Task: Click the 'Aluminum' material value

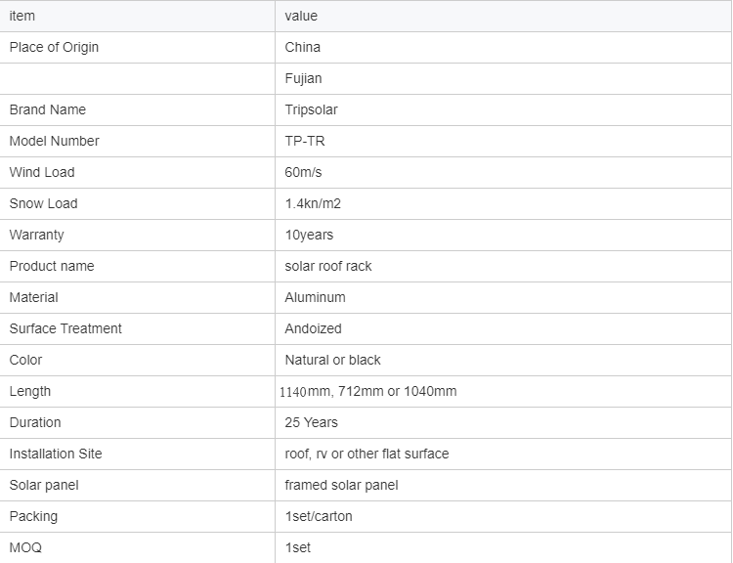Action: 315,297
